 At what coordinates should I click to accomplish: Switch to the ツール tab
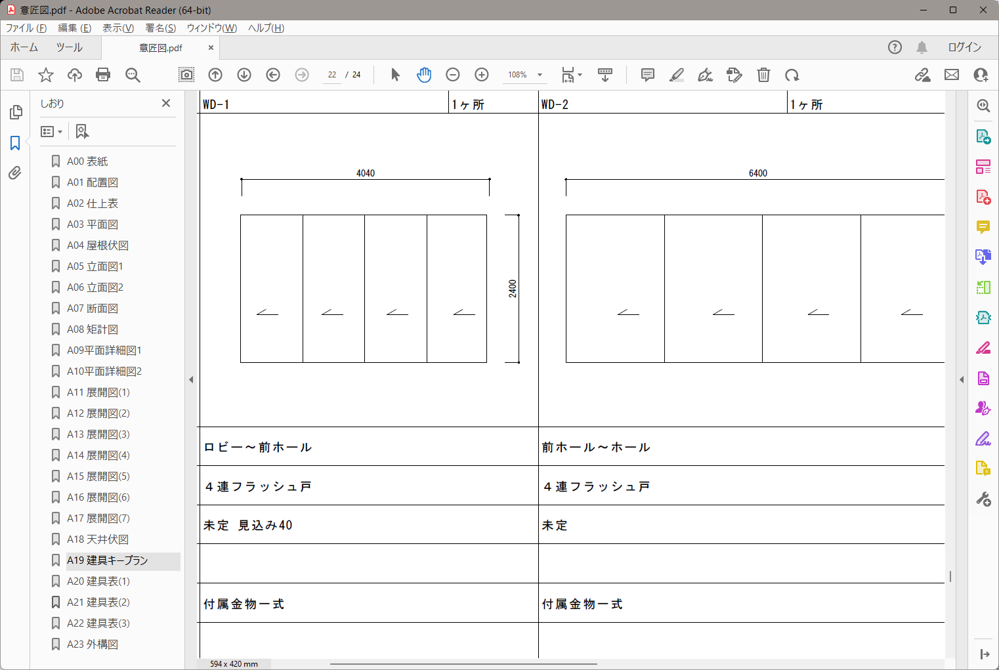point(69,47)
